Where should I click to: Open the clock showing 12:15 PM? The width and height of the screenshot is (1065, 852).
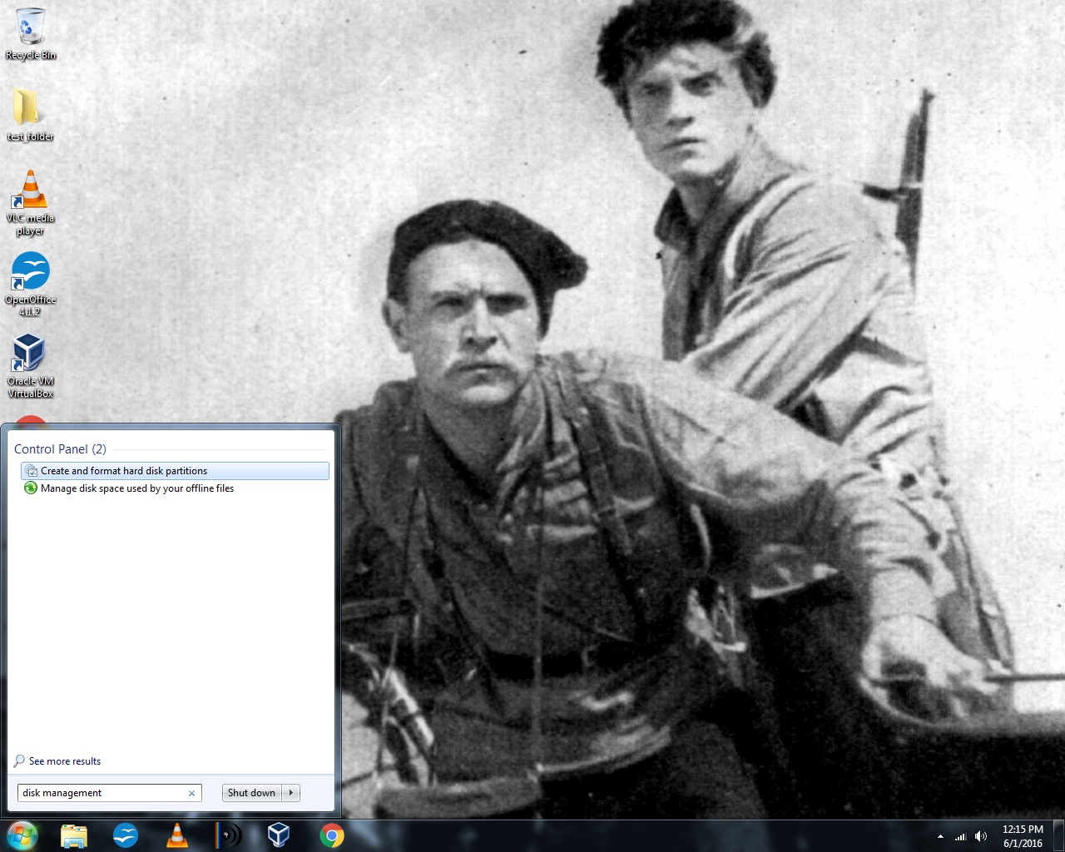pyautogui.click(x=1023, y=836)
